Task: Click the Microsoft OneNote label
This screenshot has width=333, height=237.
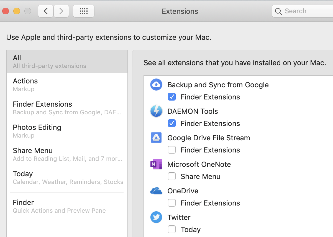Action: (x=199, y=164)
